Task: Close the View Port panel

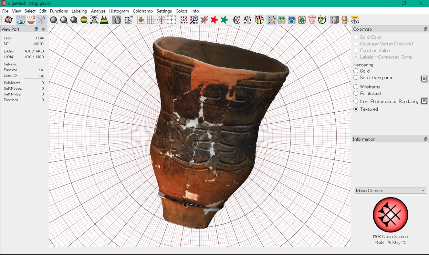Action: [43, 29]
